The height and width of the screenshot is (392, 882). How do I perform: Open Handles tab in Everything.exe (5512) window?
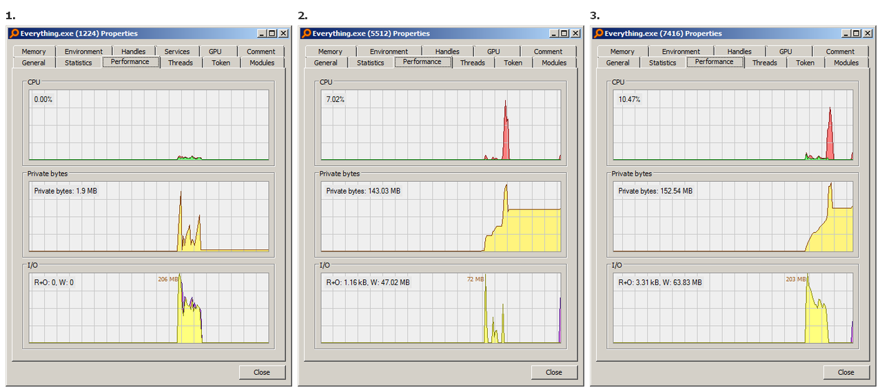pyautogui.click(x=447, y=51)
